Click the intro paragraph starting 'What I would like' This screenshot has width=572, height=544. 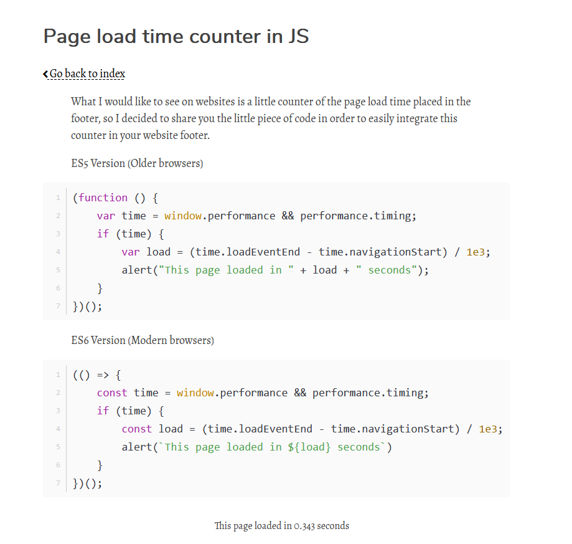point(271,118)
